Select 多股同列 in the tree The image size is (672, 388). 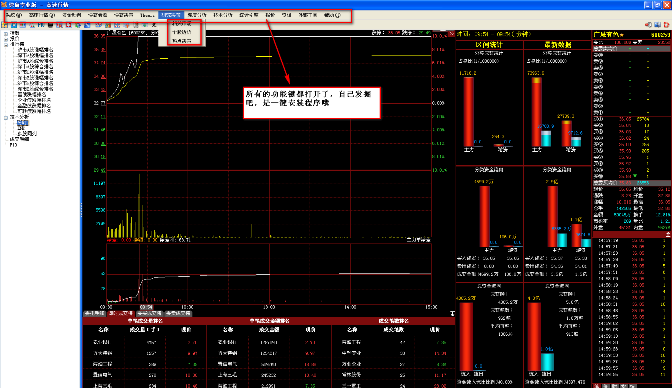[x=27, y=134]
